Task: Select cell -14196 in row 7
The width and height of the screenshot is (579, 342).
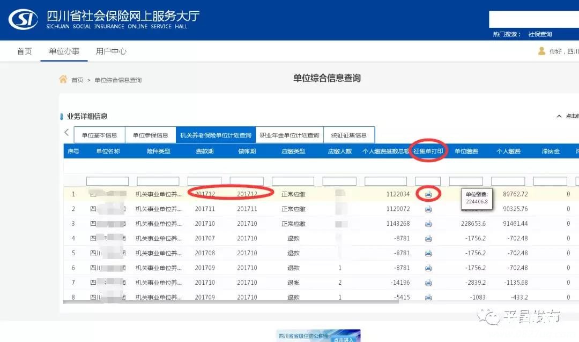Action: (400, 283)
